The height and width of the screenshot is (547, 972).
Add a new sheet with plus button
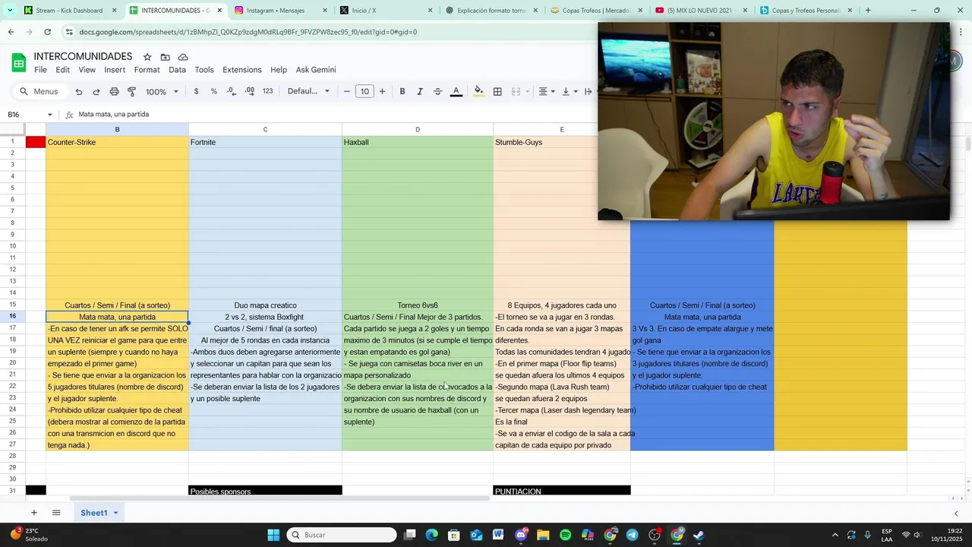coord(33,513)
